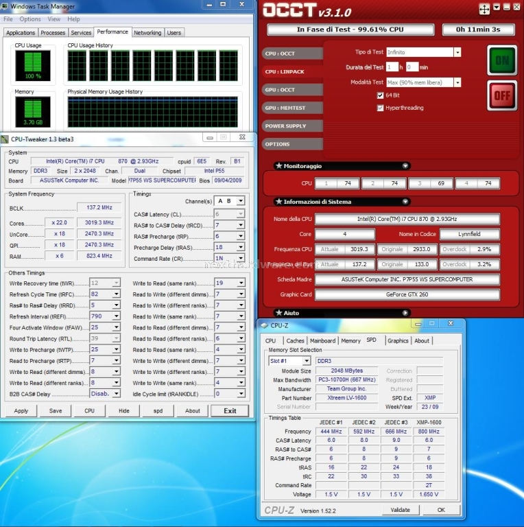The image size is (524, 527).
Task: Click the Hide button in CPU-Tweaker
Action: 124,411
